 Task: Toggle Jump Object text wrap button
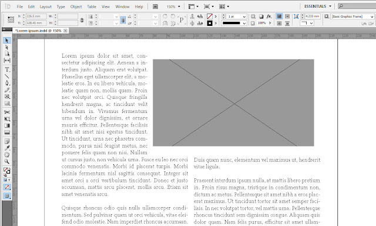pos(287,24)
